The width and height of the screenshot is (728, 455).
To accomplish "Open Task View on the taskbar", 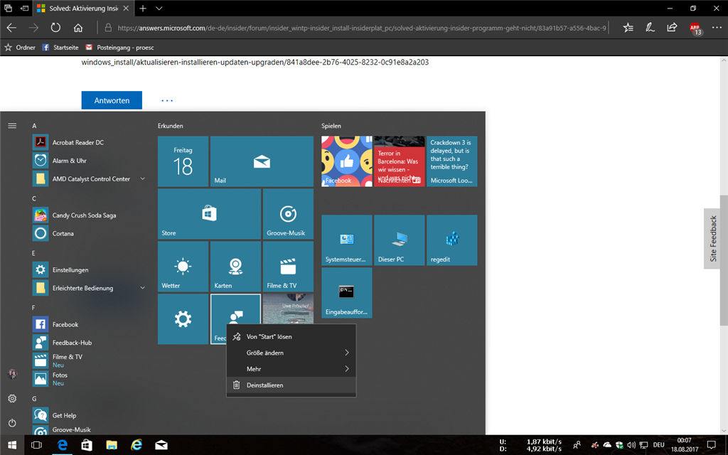I will (x=36, y=445).
